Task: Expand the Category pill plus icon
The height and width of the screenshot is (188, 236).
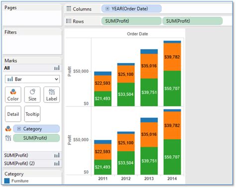Action: (19, 129)
